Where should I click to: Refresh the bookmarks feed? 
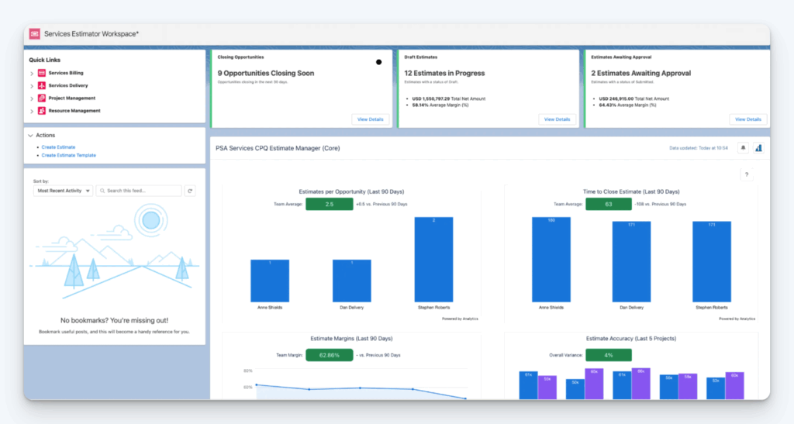pyautogui.click(x=190, y=191)
